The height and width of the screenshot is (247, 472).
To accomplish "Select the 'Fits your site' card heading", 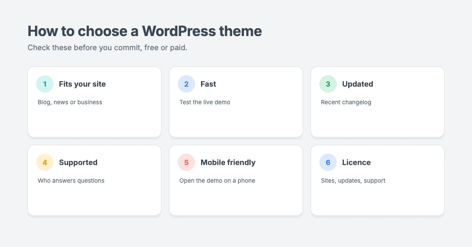I will pyautogui.click(x=82, y=84).
